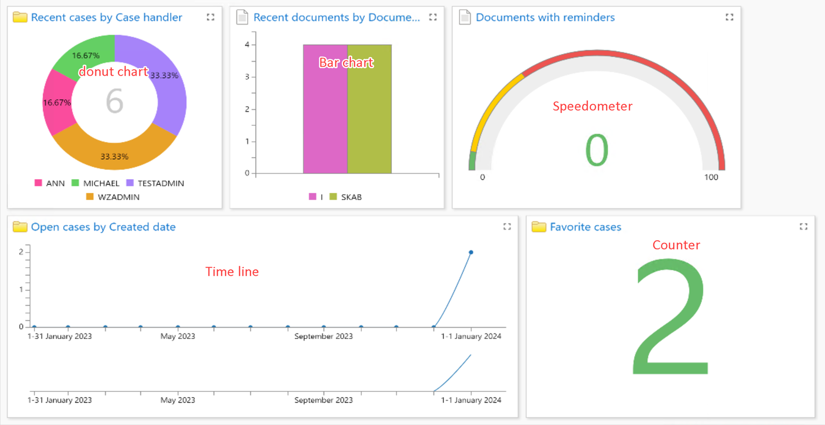825x425 pixels.
Task: Open the Favorite cases title link
Action: coord(586,227)
